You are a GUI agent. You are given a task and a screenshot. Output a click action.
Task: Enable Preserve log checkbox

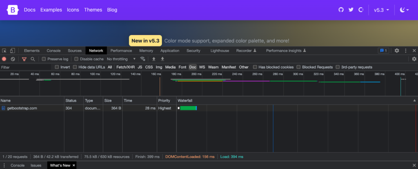[44, 59]
